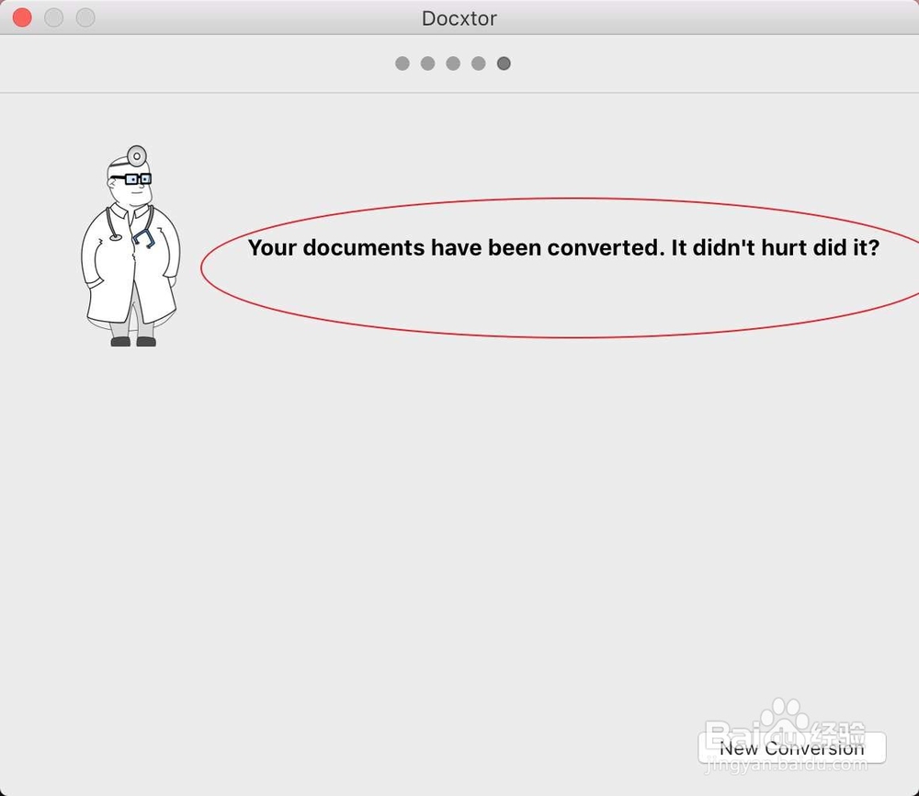
Task: Close the Docxtor window
Action: click(22, 17)
